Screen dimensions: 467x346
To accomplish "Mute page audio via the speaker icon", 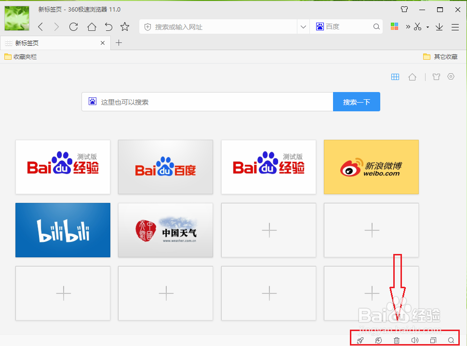I will (414, 340).
